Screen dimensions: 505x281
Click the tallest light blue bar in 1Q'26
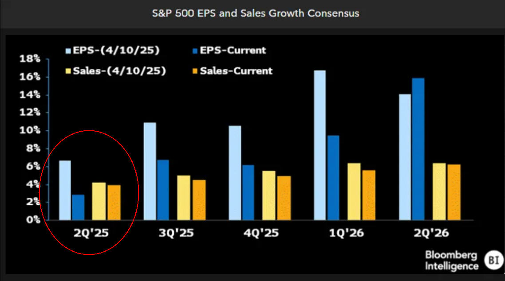pos(320,145)
